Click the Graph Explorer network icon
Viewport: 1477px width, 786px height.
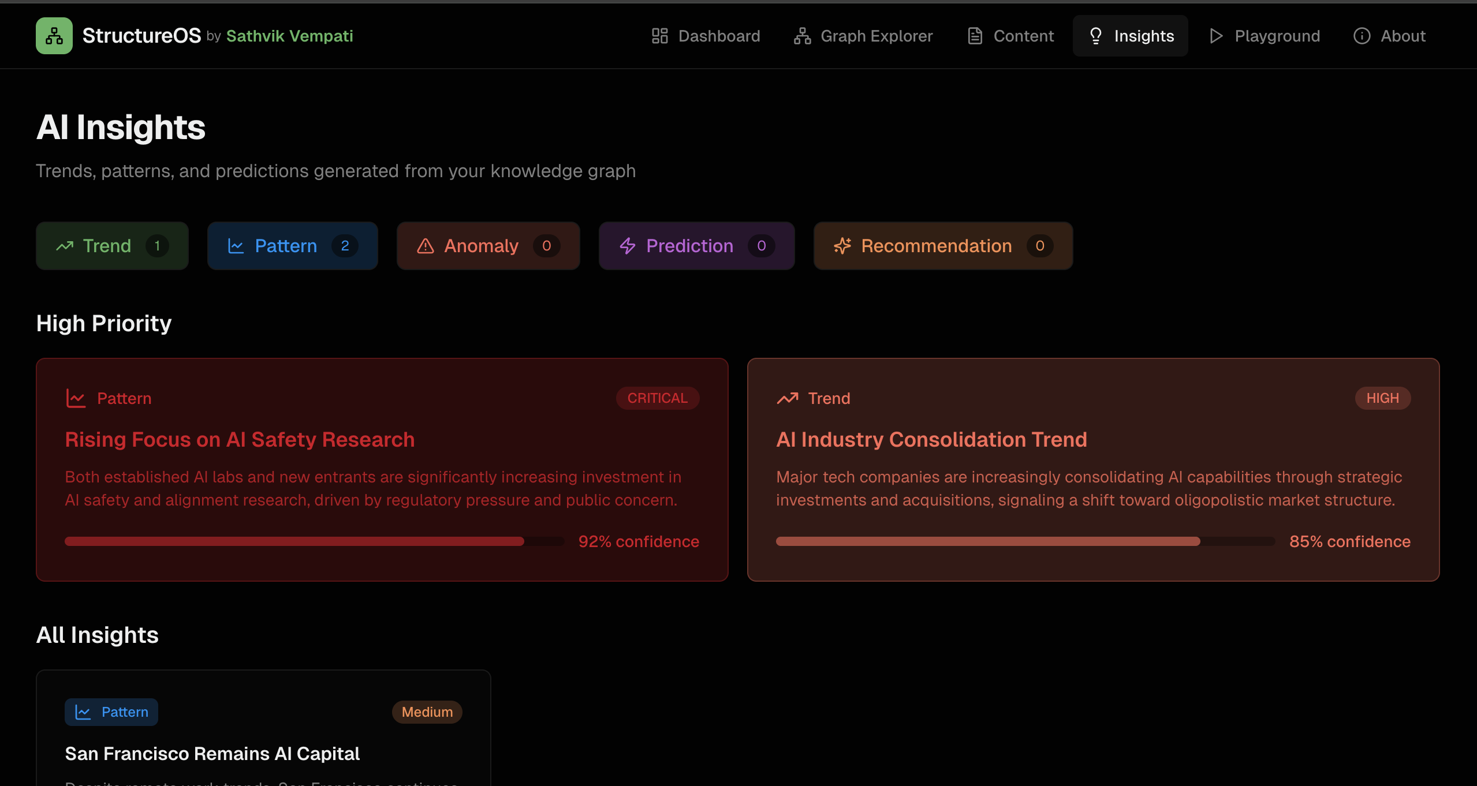tap(802, 36)
